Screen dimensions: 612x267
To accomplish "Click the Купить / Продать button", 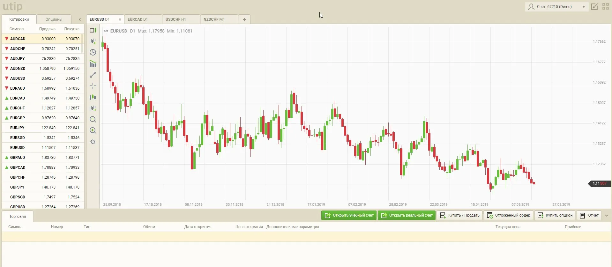I will coord(459,215).
